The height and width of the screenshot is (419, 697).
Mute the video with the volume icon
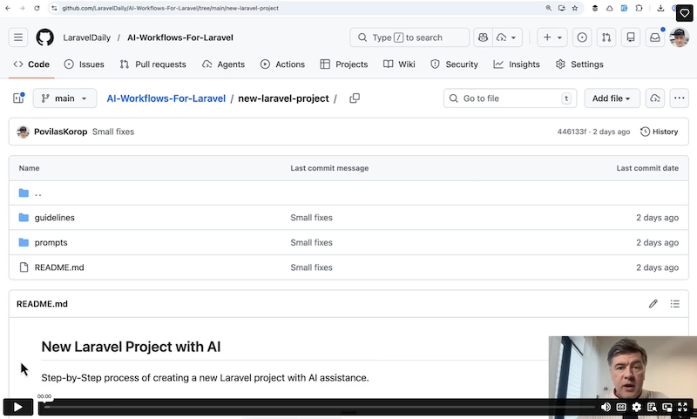click(x=606, y=407)
